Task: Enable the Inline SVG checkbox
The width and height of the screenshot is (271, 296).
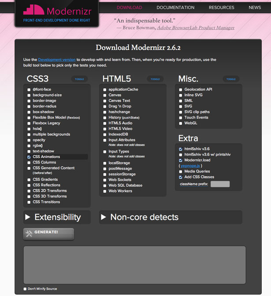Action: pyautogui.click(x=181, y=95)
